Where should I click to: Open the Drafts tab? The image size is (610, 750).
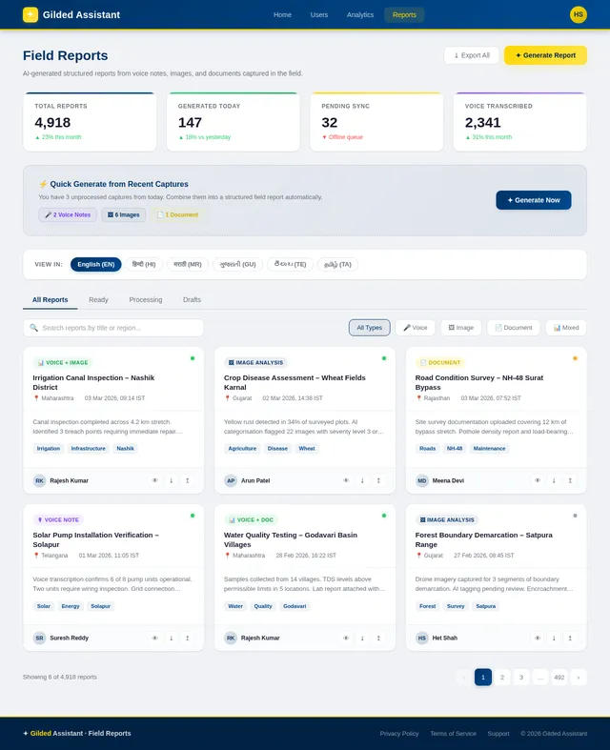[x=192, y=299]
